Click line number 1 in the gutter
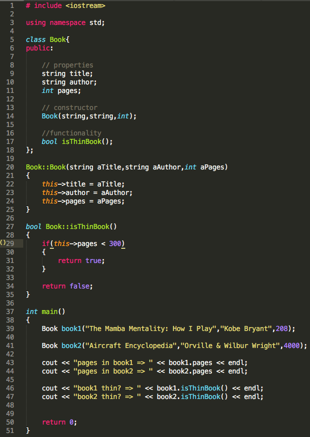This screenshot has width=310, height=437. tap(12, 5)
